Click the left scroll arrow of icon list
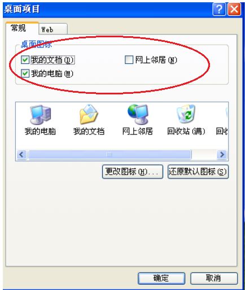Viewport: 245px width, 290px height. (21, 155)
